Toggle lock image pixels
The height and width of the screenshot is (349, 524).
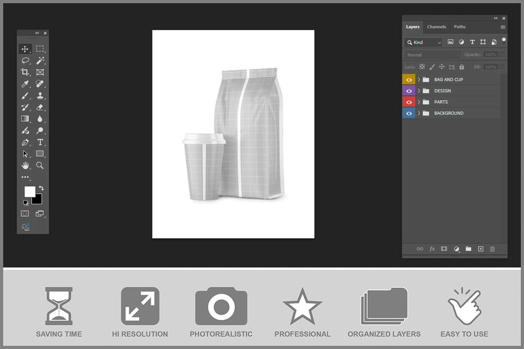[x=432, y=67]
